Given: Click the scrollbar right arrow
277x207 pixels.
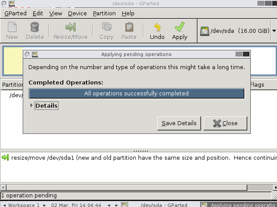Looking at the screenshot, I should [275, 187].
